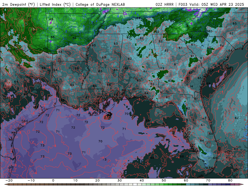Click the "02Z HRRR" model run label
The height and width of the screenshot is (186, 248).
[x=165, y=4]
